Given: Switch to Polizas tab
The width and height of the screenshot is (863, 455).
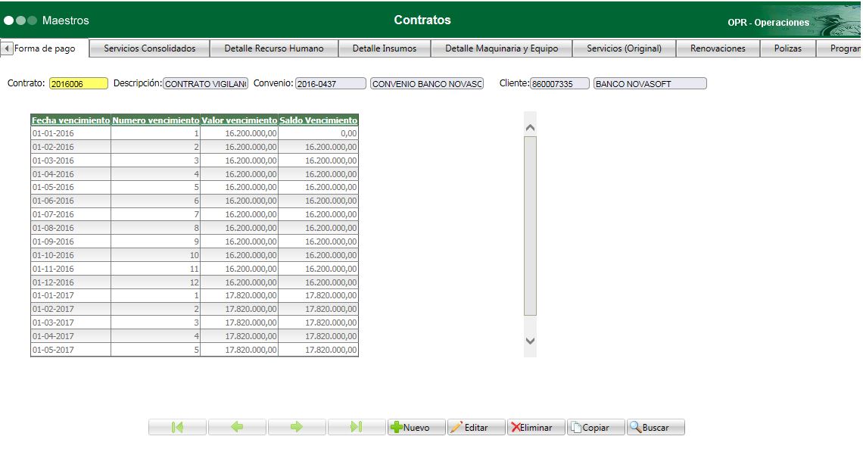Looking at the screenshot, I should (x=787, y=48).
